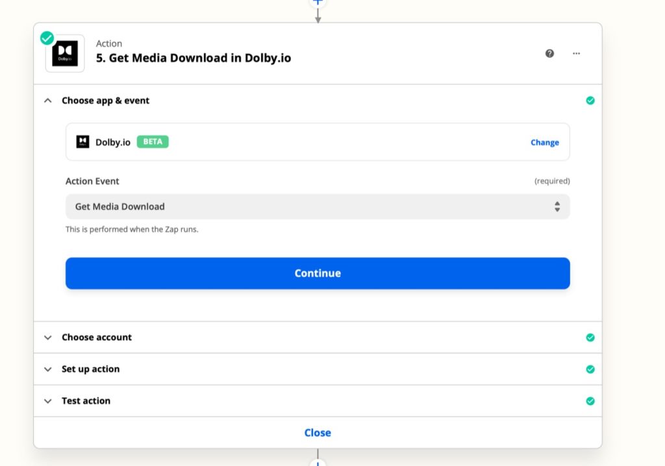
Task: Click the Close link at the bottom
Action: click(318, 432)
